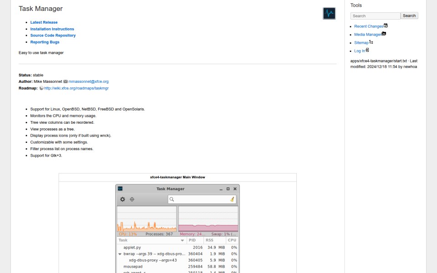Sort by the RSS column header
Viewport: 437px width, 273px height.
[x=214, y=240]
